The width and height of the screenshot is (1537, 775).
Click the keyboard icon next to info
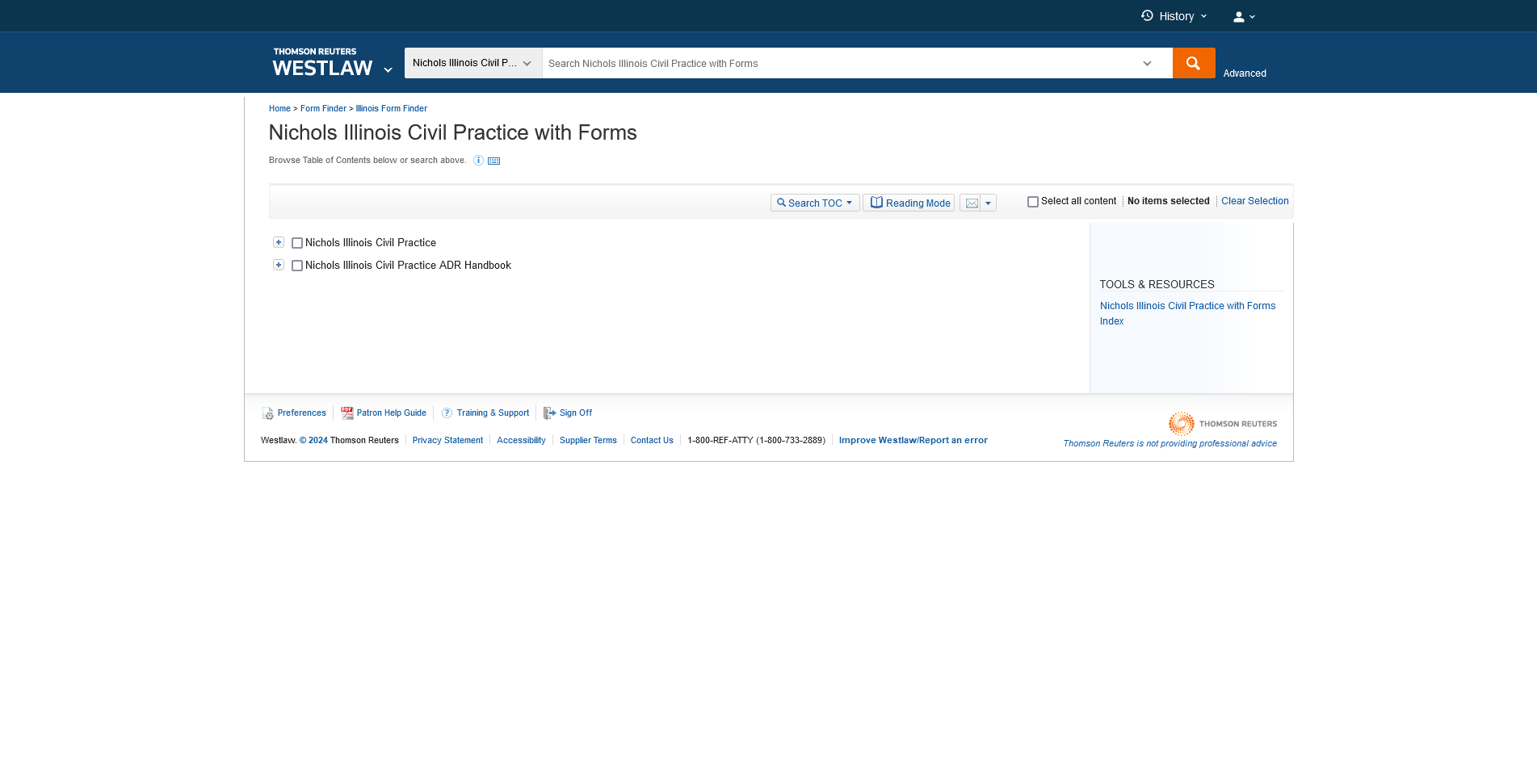[494, 161]
